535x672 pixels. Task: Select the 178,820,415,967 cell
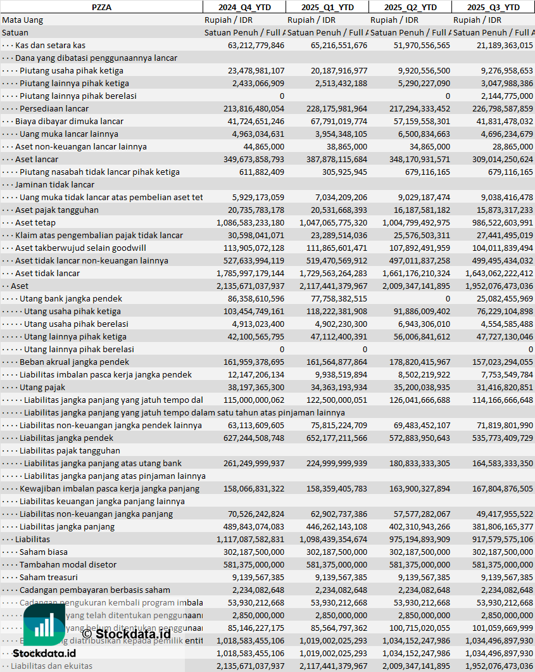pyautogui.click(x=420, y=362)
